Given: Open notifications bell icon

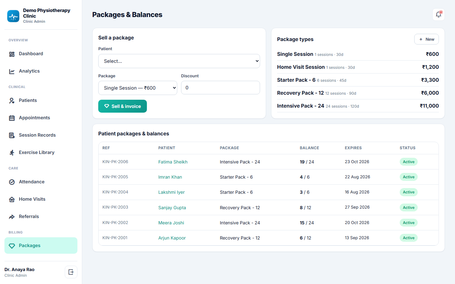Looking at the screenshot, I should click(x=439, y=15).
